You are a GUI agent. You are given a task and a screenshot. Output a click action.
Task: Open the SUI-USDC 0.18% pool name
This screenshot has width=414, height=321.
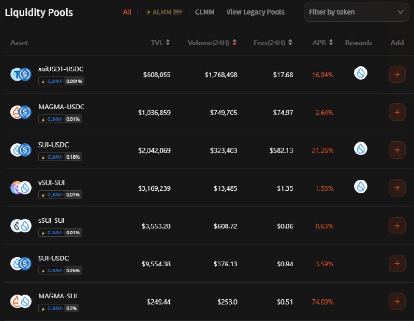pyautogui.click(x=53, y=145)
